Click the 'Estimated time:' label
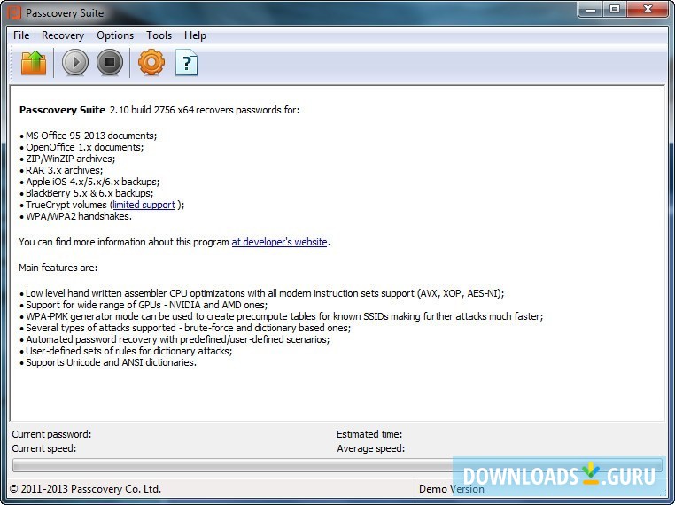This screenshot has width=675, height=505. 369,434
